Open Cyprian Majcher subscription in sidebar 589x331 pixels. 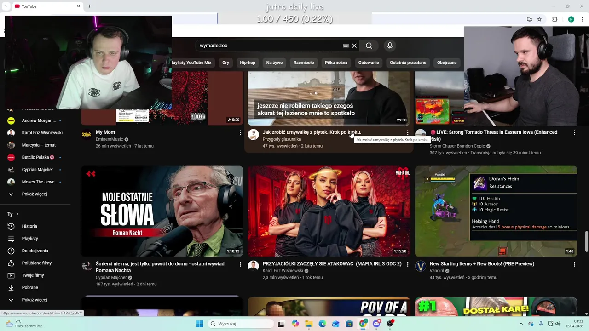pyautogui.click(x=38, y=170)
